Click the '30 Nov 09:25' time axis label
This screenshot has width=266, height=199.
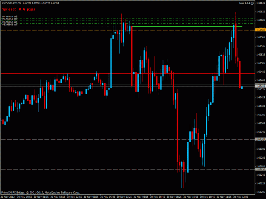[174, 197]
